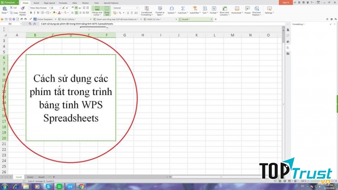The width and height of the screenshot is (338, 190).
Task: Center text horizontally in the cell
Action: (x=76, y=13)
